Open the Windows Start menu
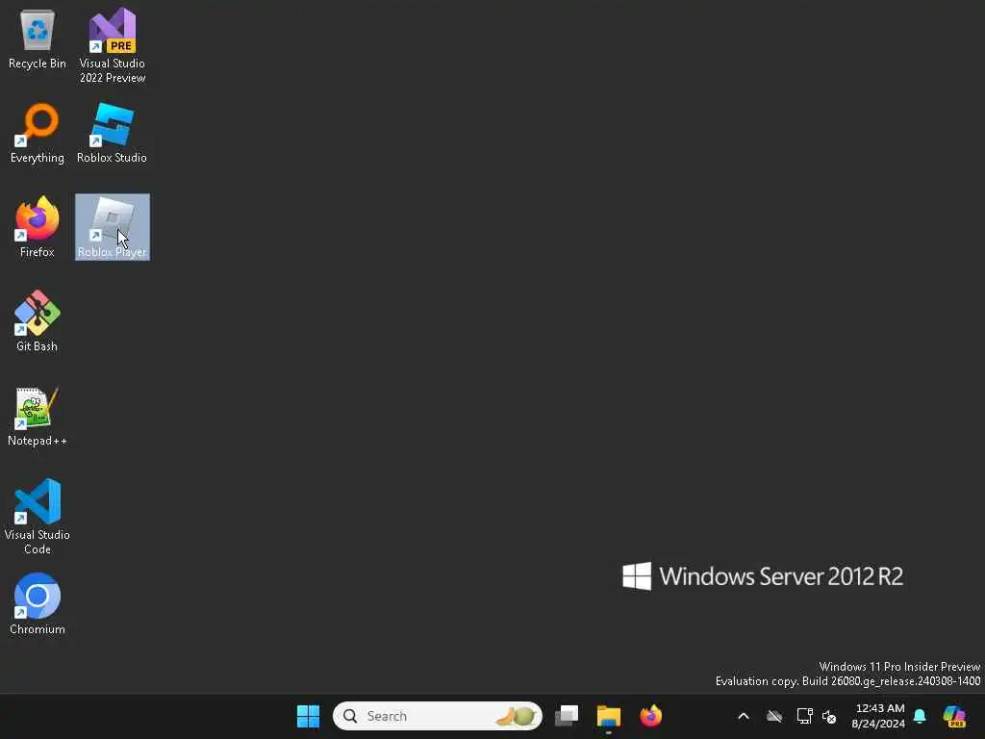This screenshot has width=985, height=739. point(308,716)
